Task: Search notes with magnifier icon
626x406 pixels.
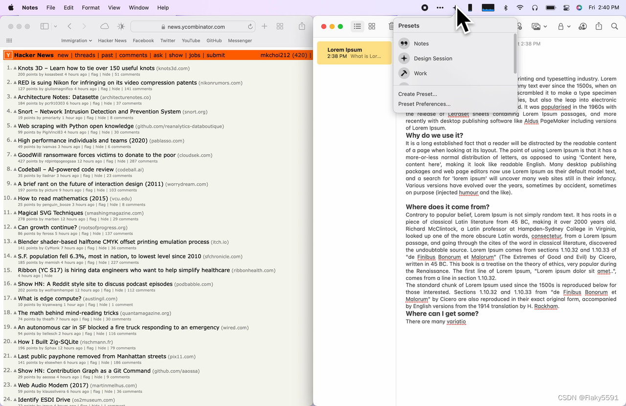Action: [x=615, y=26]
